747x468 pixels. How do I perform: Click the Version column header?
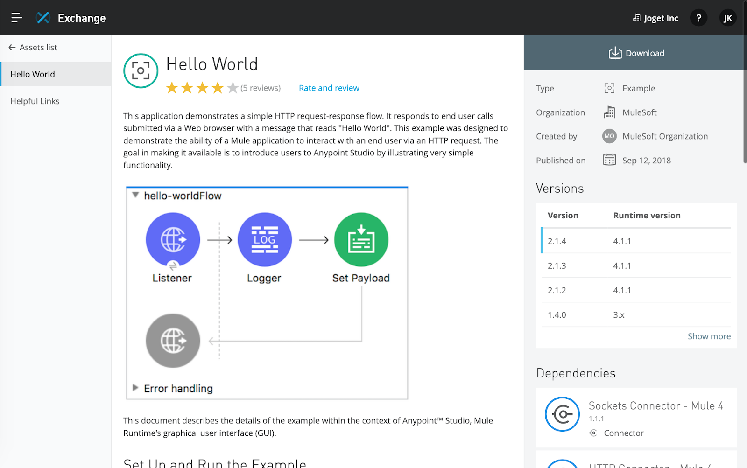tap(563, 216)
